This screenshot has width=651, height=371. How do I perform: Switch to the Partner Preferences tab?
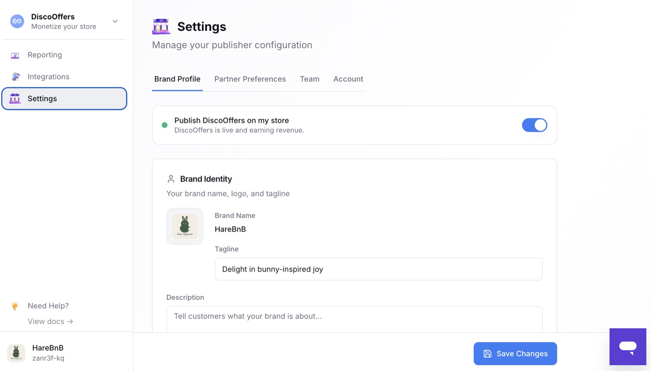[250, 79]
